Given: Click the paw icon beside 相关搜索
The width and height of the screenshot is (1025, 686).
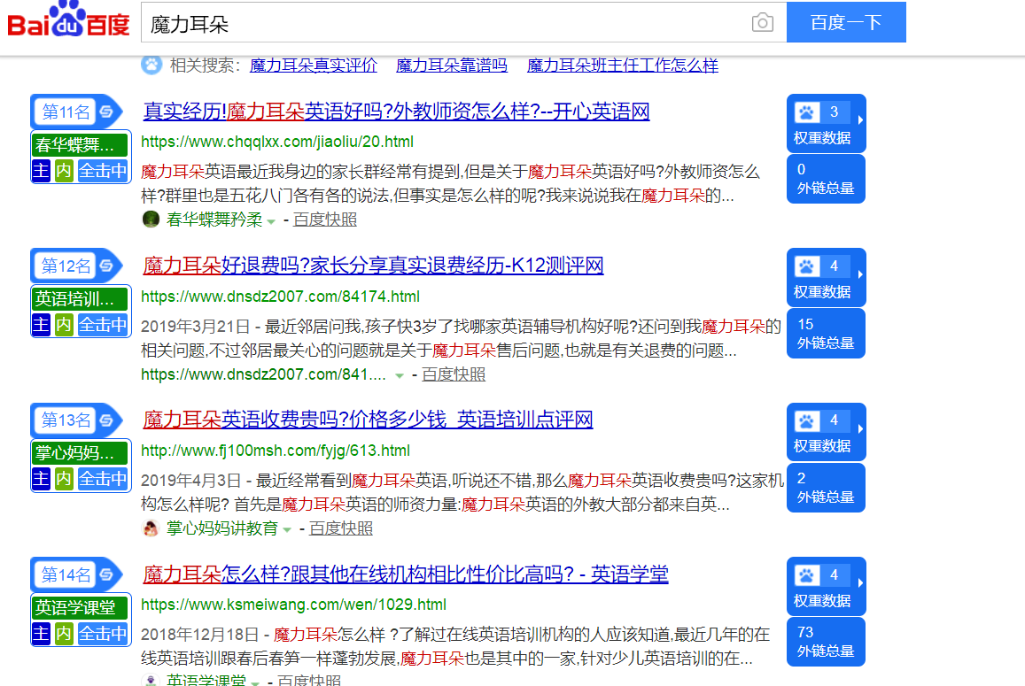Looking at the screenshot, I should [x=151, y=65].
